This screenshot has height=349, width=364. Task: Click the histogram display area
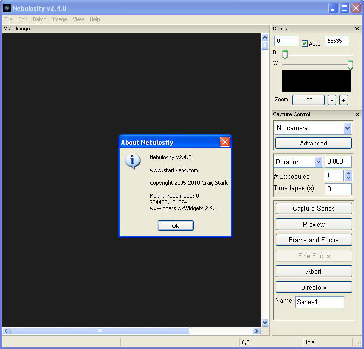pos(316,82)
